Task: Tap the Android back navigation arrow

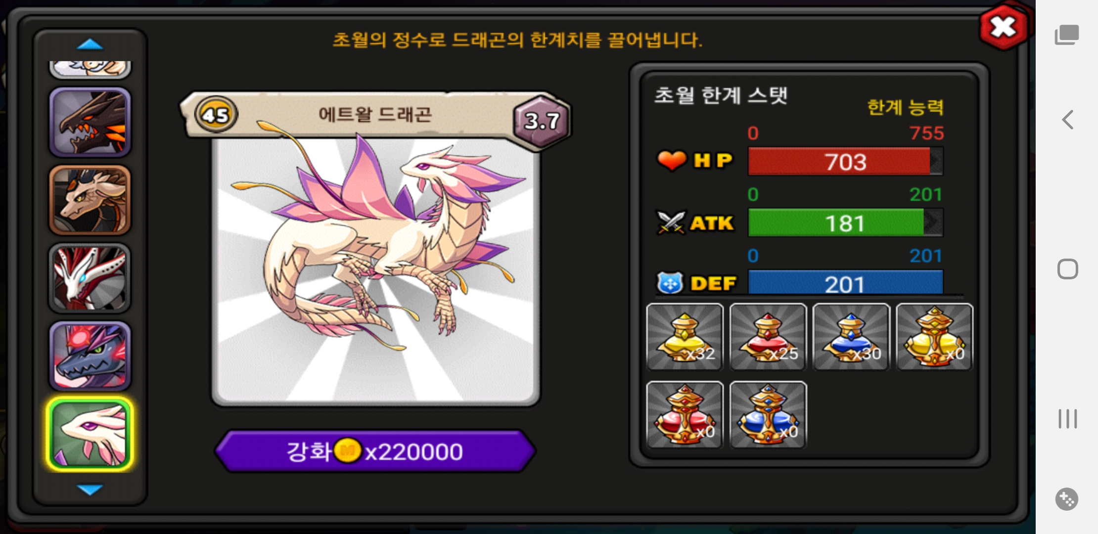Action: [1067, 120]
